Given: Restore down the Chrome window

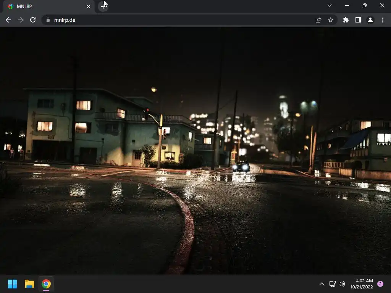Looking at the screenshot, I should 365,5.
